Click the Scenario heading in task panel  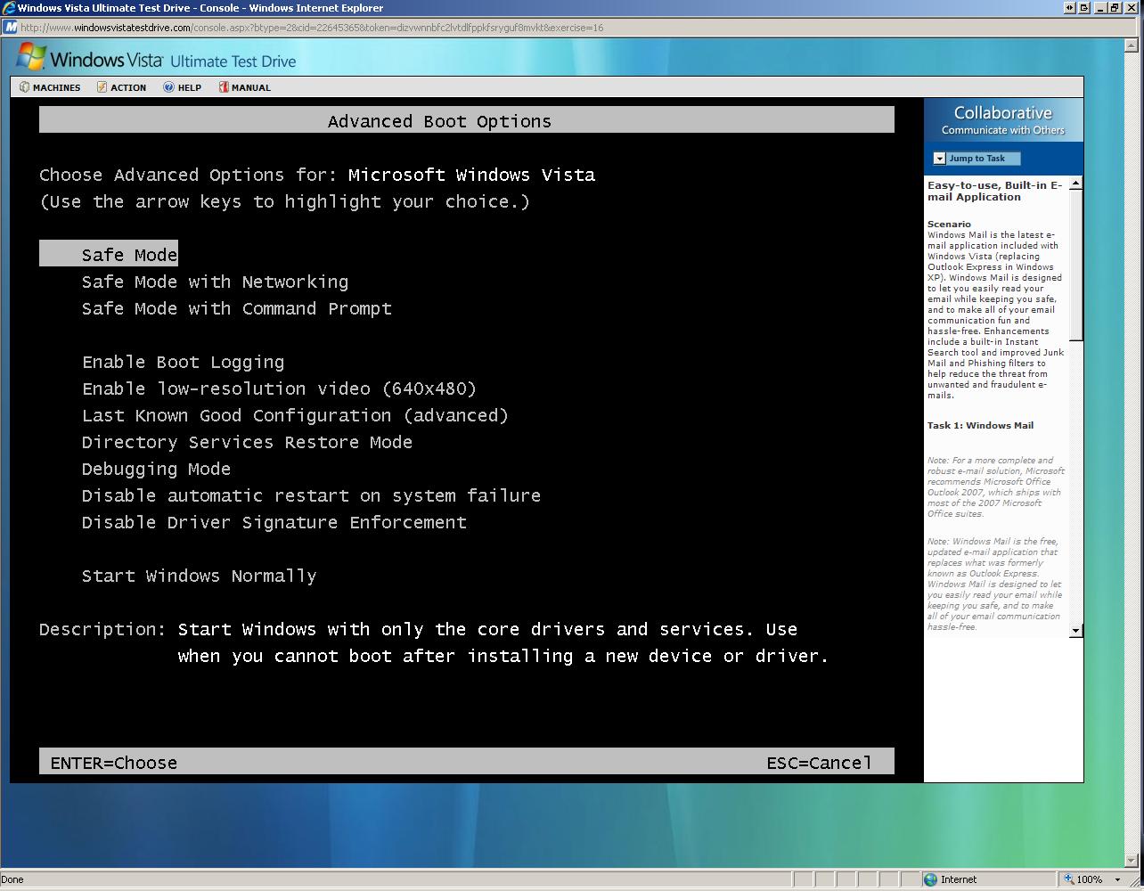point(949,225)
